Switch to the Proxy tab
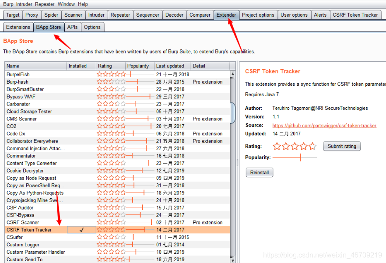This screenshot has width=386, height=263. [32, 15]
